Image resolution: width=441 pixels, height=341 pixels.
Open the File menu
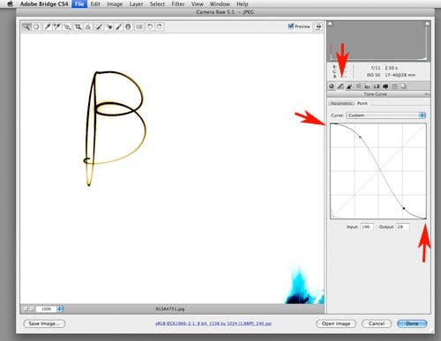pos(79,4)
